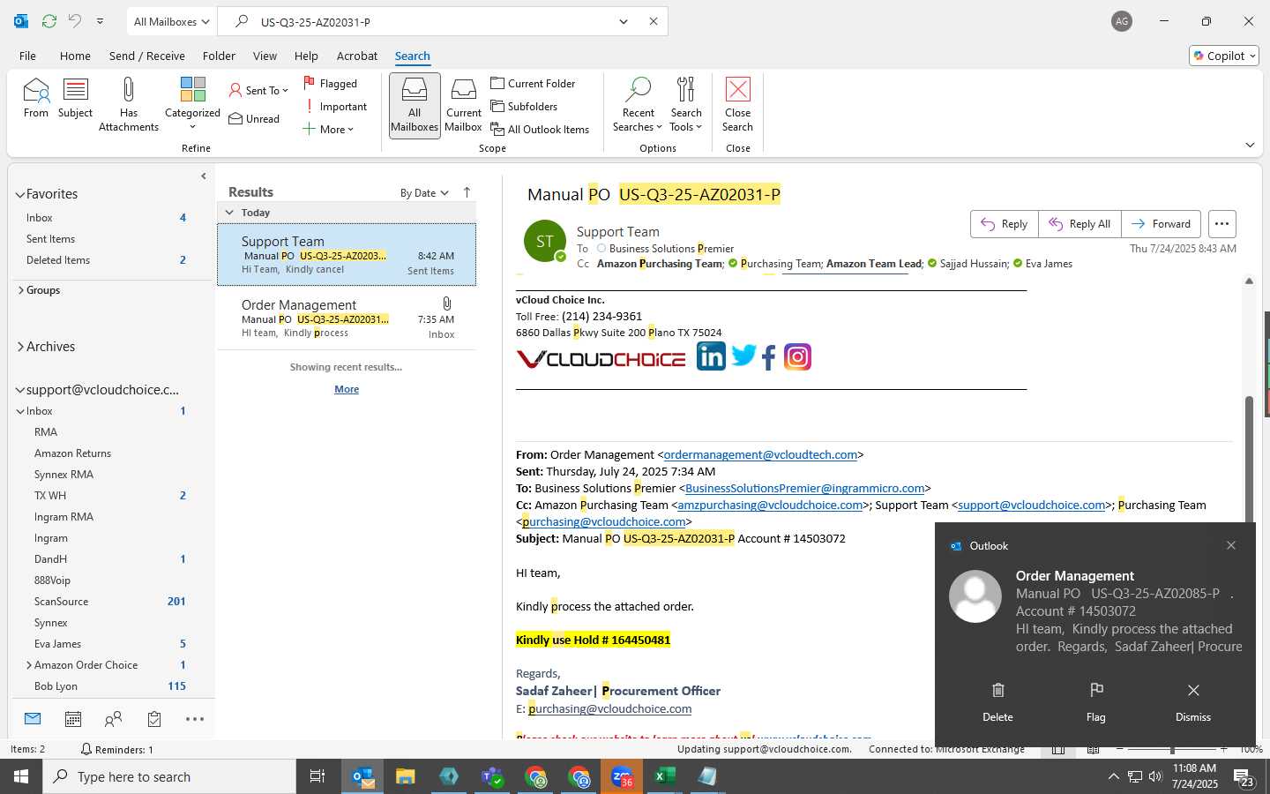Filter for Unread messages
Viewport: 1270px width, 794px height.
(x=254, y=118)
